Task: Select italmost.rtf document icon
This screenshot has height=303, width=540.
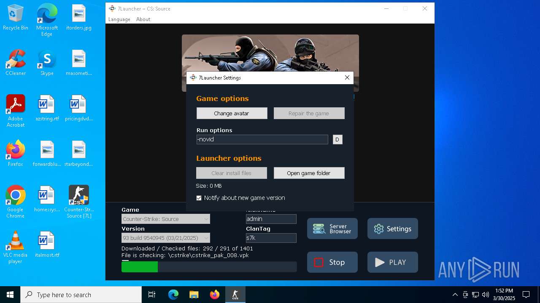Action: 47,245
